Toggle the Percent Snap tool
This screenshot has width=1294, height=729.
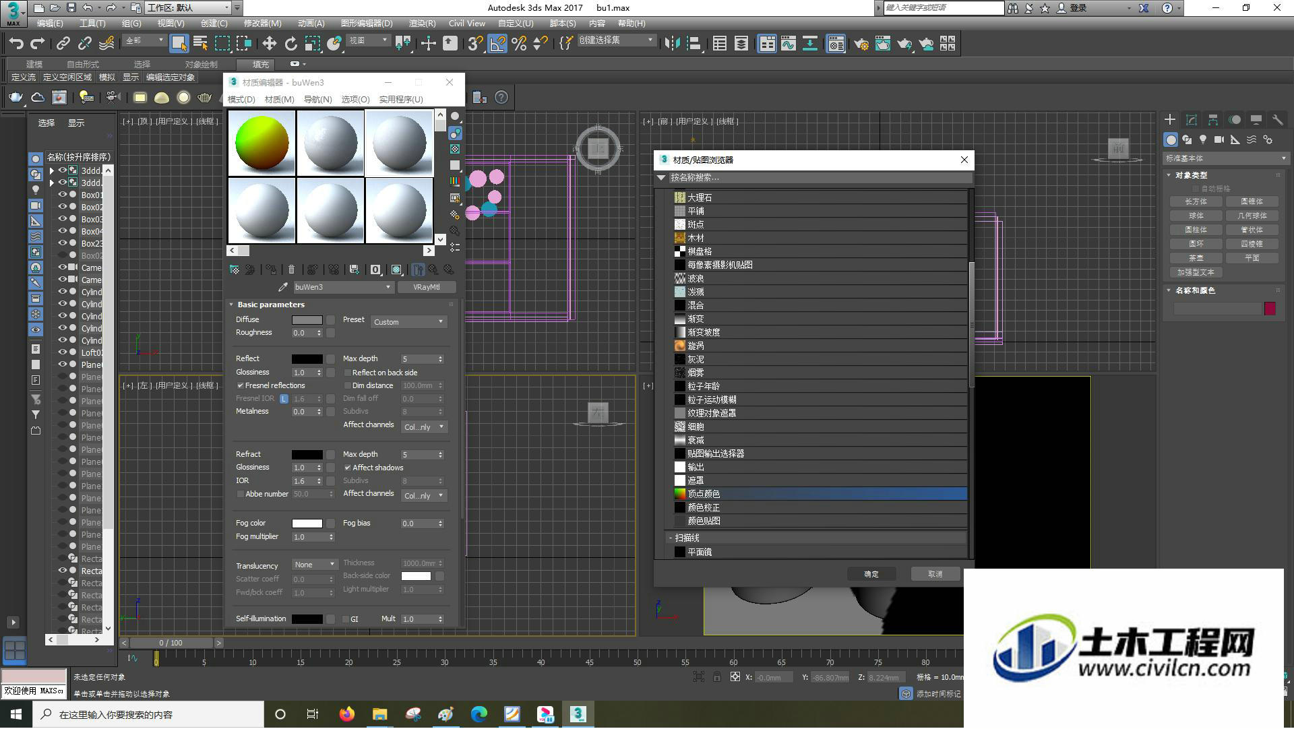(x=519, y=44)
